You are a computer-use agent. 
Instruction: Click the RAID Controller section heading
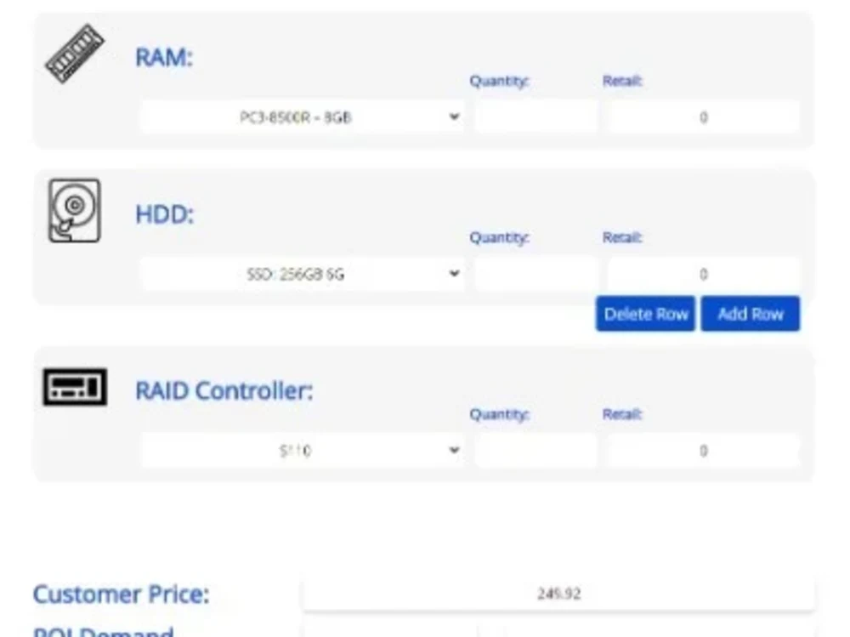coord(224,390)
